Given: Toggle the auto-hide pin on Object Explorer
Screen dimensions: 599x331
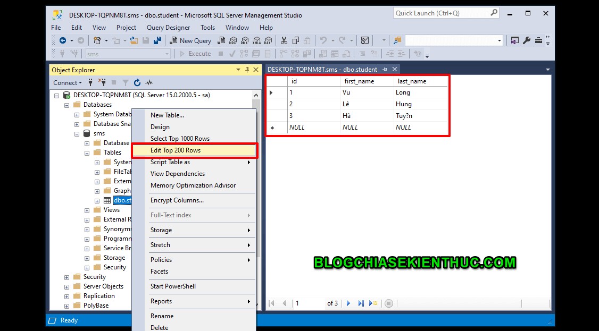Looking at the screenshot, I should coord(247,70).
